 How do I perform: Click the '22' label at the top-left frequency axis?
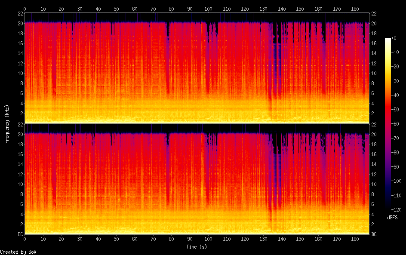pyautogui.click(x=19, y=14)
